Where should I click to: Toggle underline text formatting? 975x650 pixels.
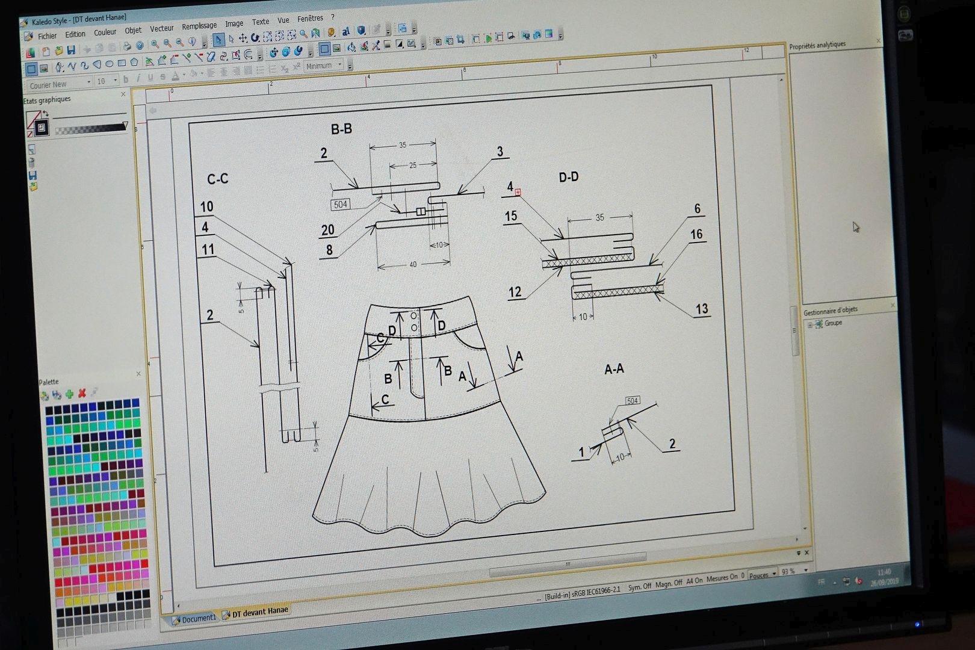click(150, 78)
